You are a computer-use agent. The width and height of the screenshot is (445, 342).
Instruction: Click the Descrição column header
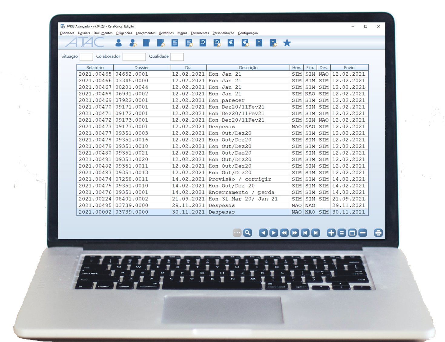248,67
